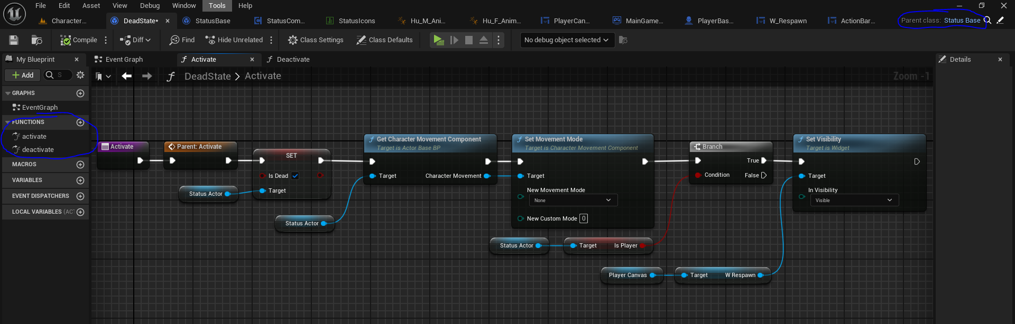Viewport: 1015px width, 324px height.
Task: Navigate forward in graph history
Action: [x=147, y=77]
